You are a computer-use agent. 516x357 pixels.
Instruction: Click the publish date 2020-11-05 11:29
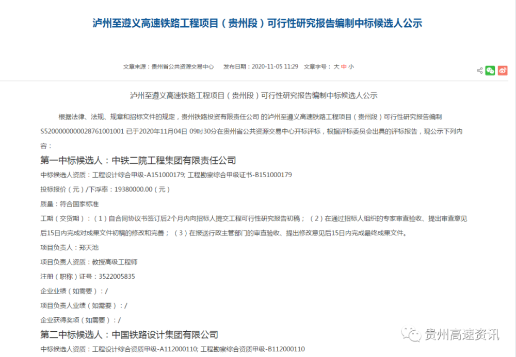coord(275,66)
